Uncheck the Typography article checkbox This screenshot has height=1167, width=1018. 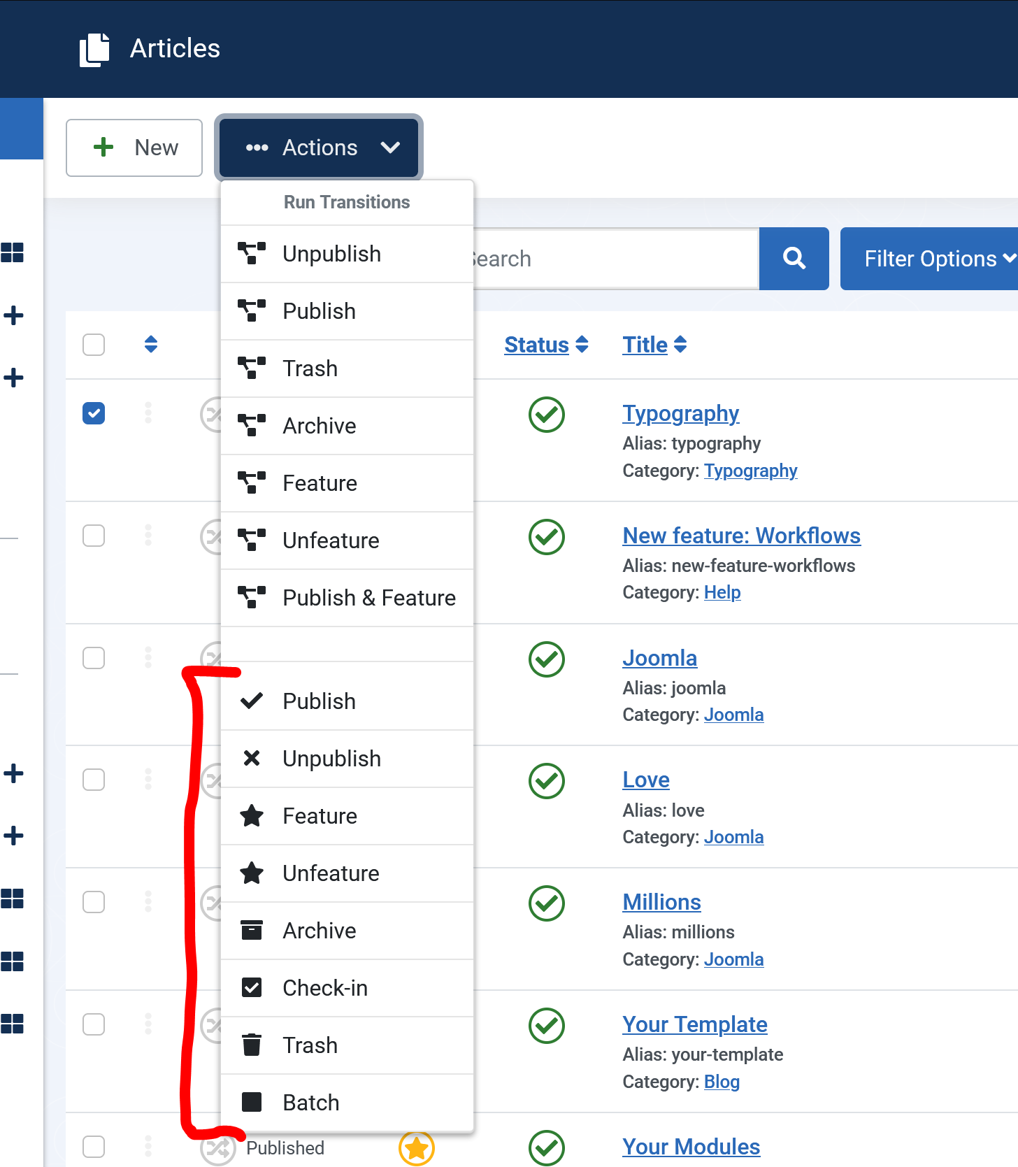click(94, 413)
